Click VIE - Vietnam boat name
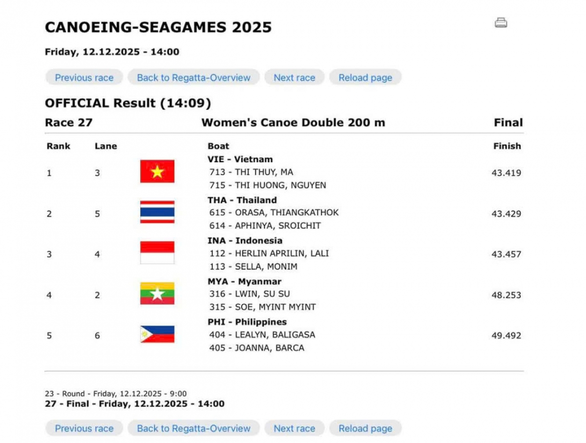This screenshot has width=586, height=443. [x=240, y=159]
